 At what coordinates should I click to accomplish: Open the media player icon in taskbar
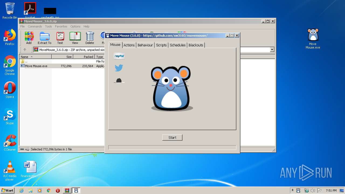tap(40, 190)
